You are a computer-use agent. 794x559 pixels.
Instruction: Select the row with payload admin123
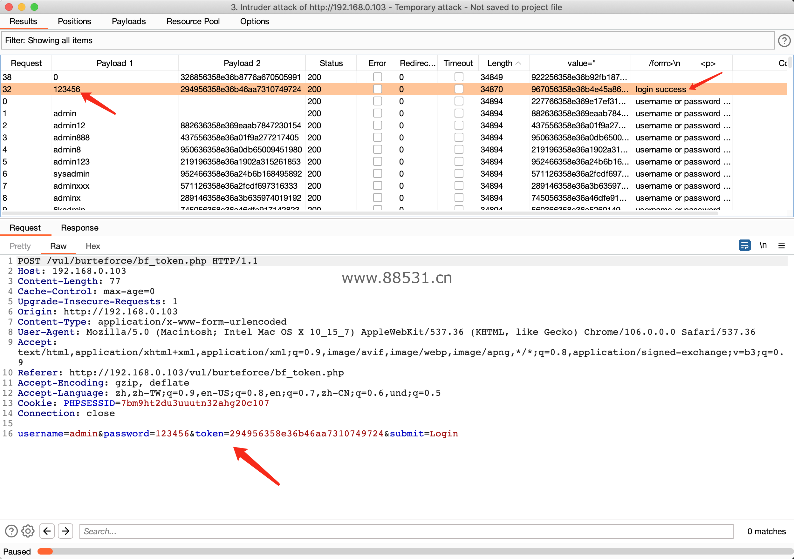(x=394, y=162)
